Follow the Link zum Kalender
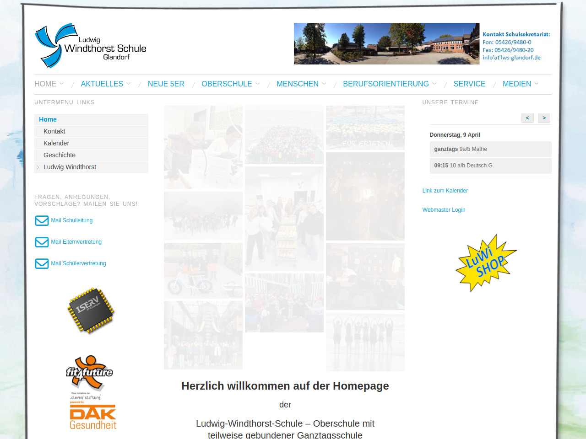 pos(445,191)
